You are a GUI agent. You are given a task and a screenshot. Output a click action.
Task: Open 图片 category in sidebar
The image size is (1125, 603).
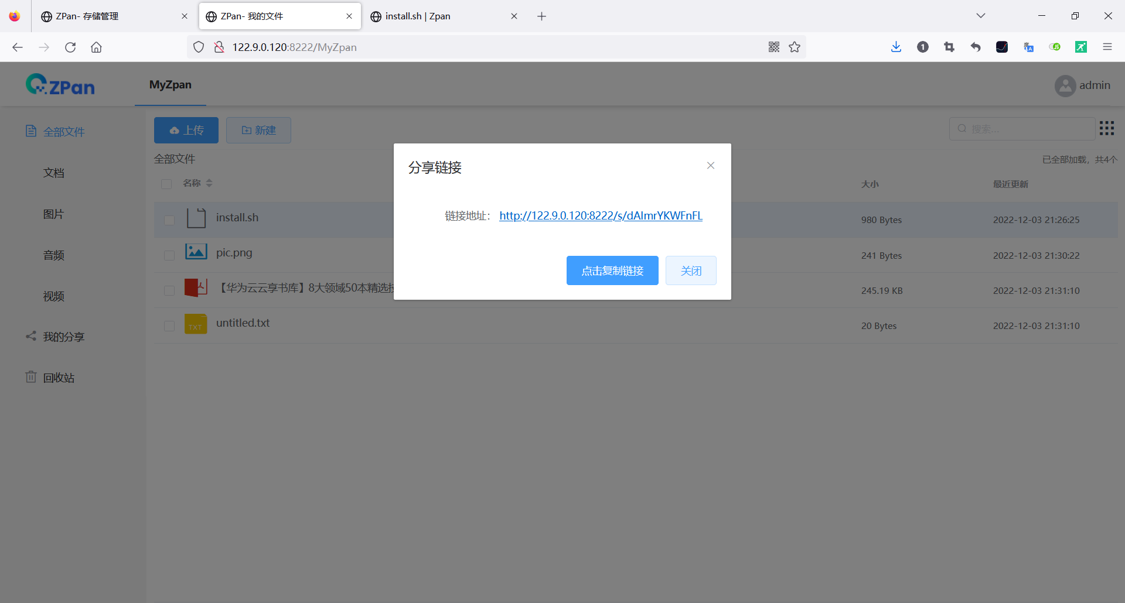click(x=53, y=214)
